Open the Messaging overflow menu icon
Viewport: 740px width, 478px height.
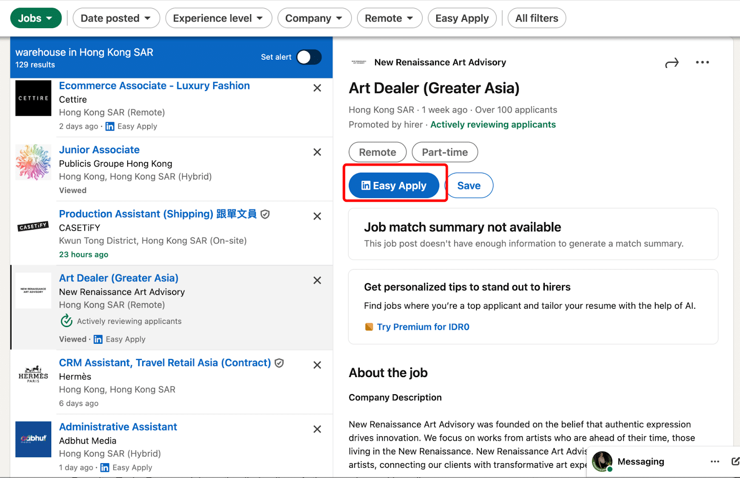click(x=715, y=461)
